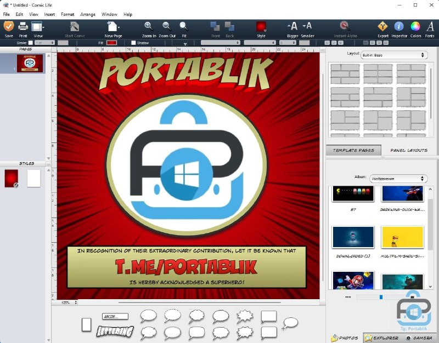Image resolution: width=439 pixels, height=343 pixels.
Task: Open the View button dropdown arrow
Action: coord(43,27)
